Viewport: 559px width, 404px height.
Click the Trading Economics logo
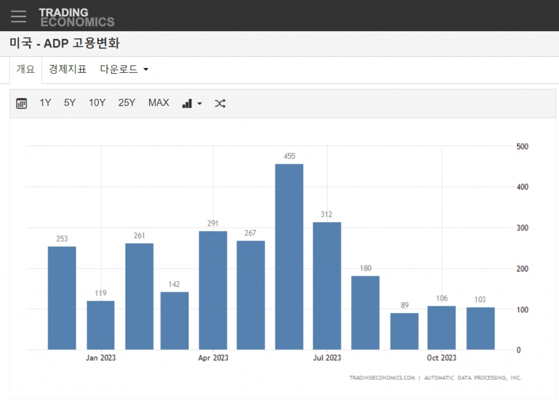tap(76, 17)
